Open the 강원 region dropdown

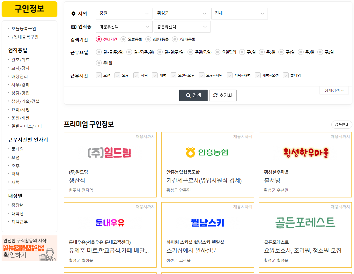[124, 13]
